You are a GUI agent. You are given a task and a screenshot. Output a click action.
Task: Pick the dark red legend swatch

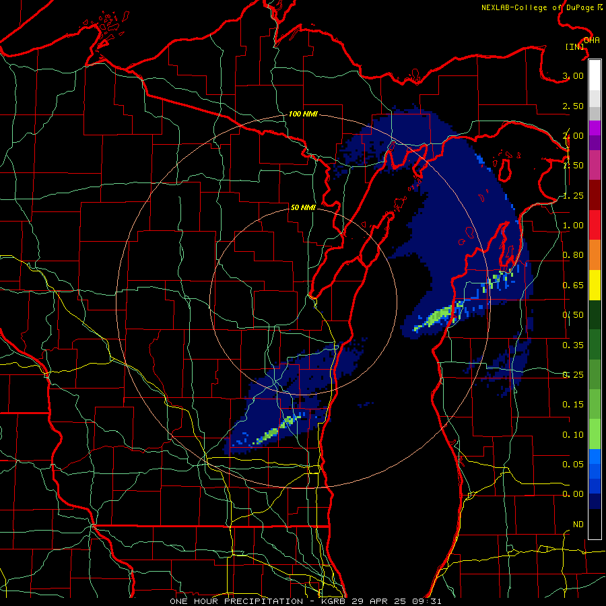click(595, 195)
